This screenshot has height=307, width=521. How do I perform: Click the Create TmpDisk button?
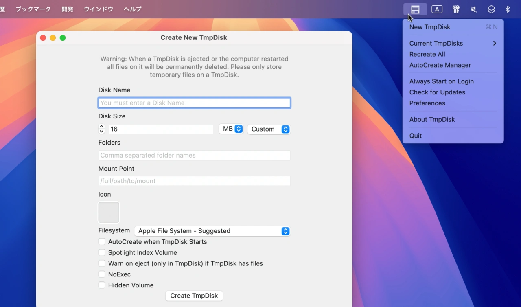point(194,296)
